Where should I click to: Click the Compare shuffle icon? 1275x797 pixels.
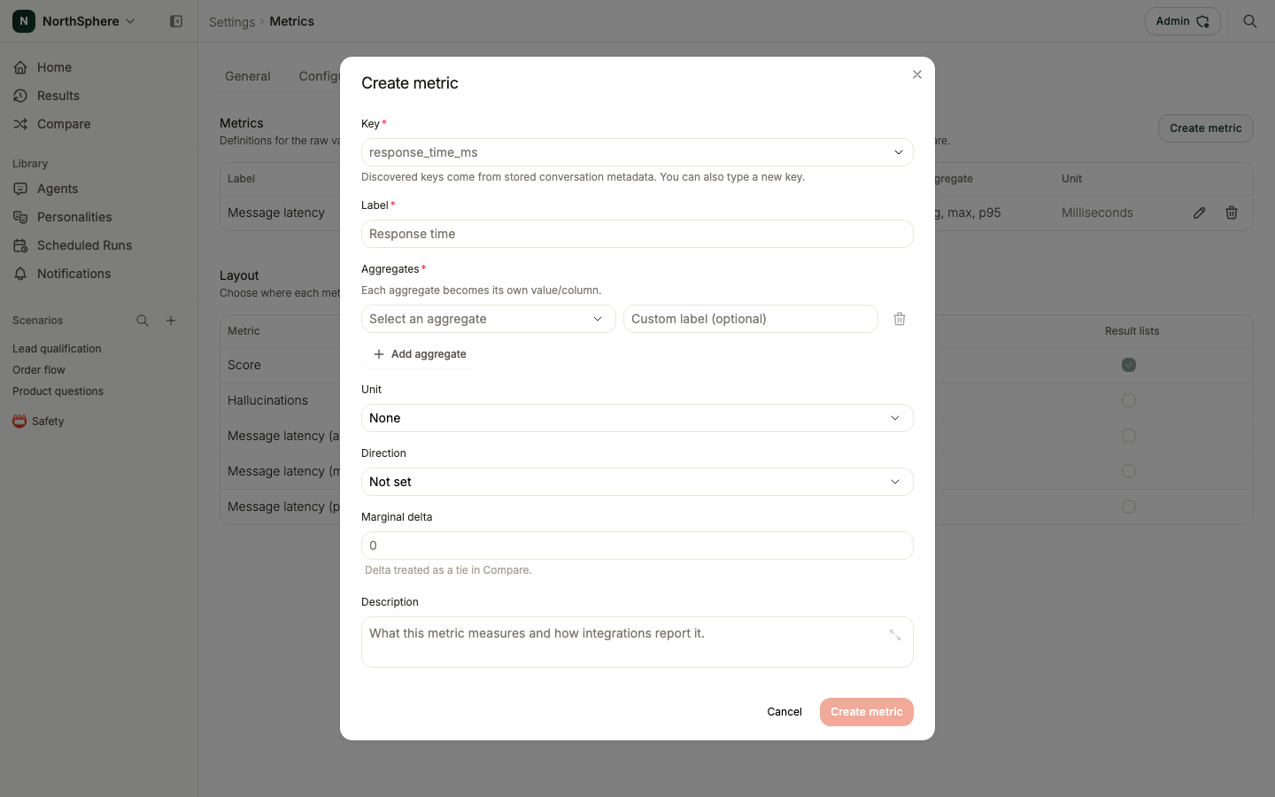[x=20, y=124]
